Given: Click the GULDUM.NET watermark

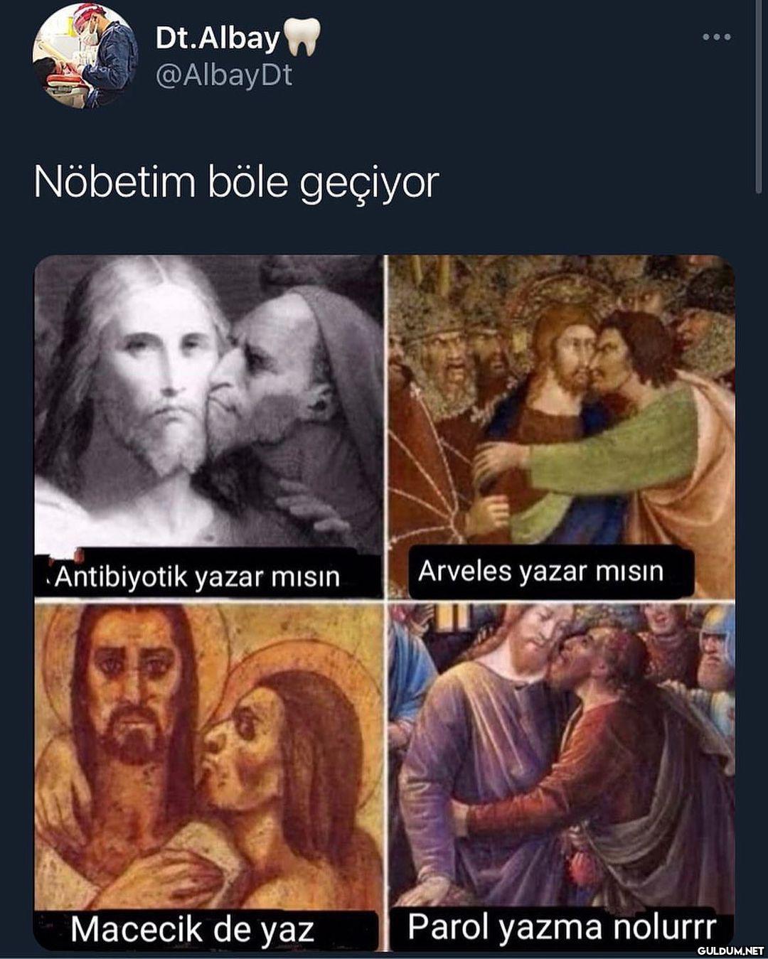Looking at the screenshot, I should 730,950.
